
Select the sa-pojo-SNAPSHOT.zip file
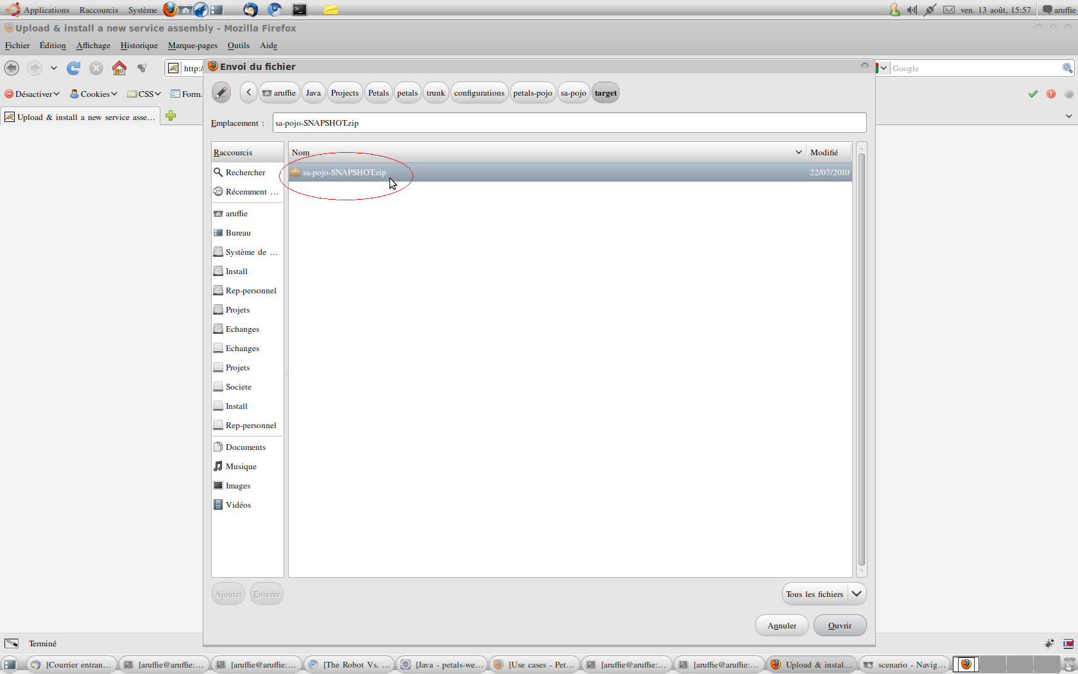[345, 173]
